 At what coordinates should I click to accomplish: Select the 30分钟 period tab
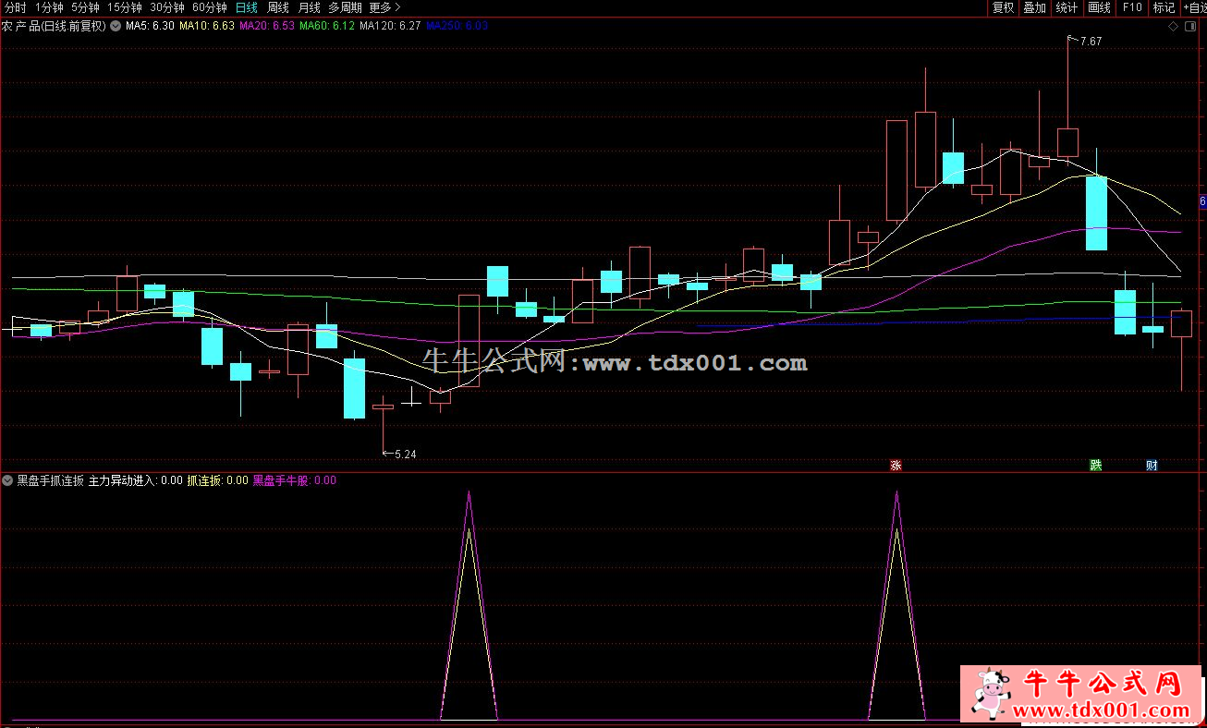(167, 7)
